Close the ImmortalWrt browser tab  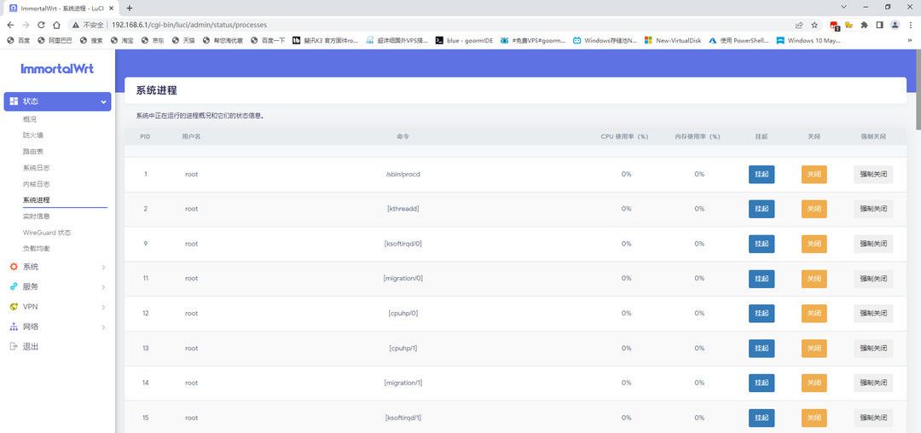pos(112,9)
